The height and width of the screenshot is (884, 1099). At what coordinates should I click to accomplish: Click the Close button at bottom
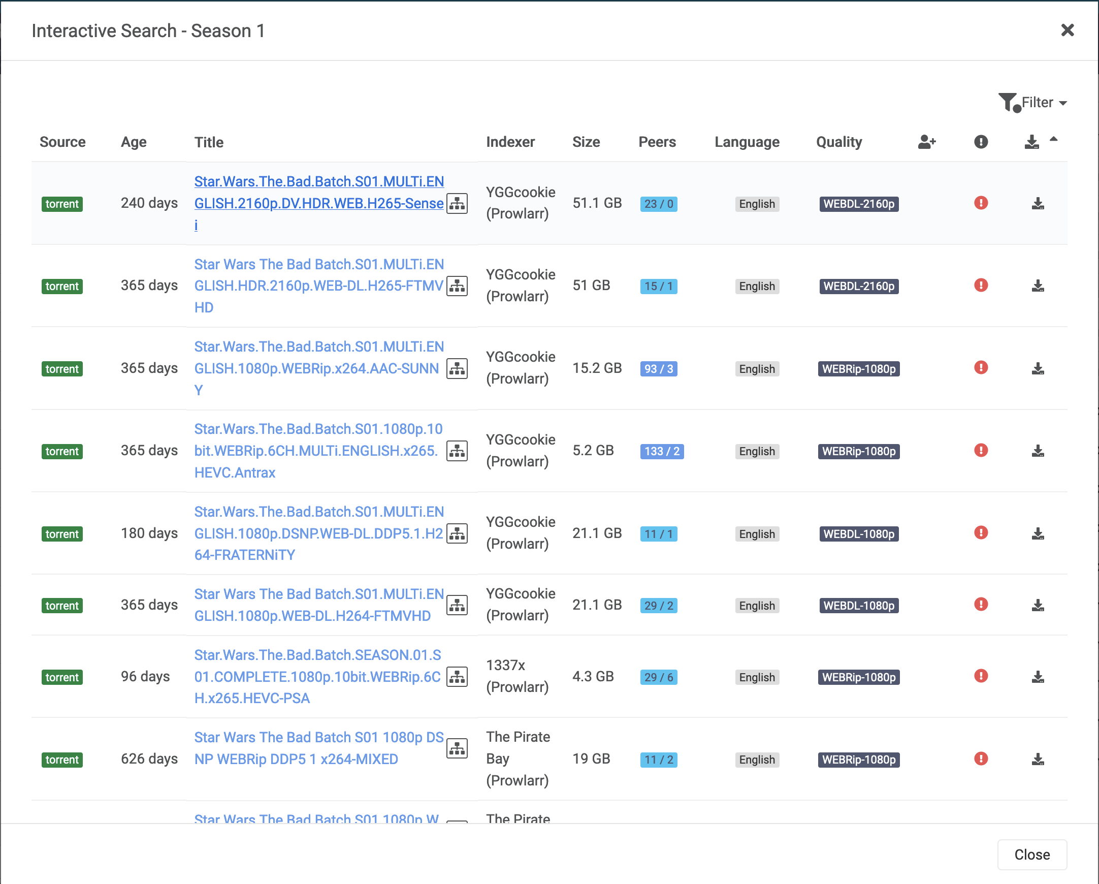point(1031,855)
